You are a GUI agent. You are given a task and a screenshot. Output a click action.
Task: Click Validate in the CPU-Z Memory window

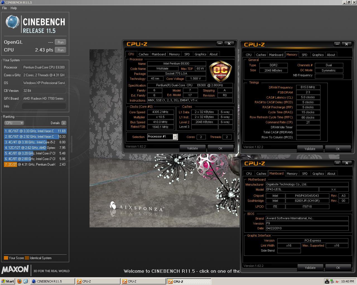(310, 149)
